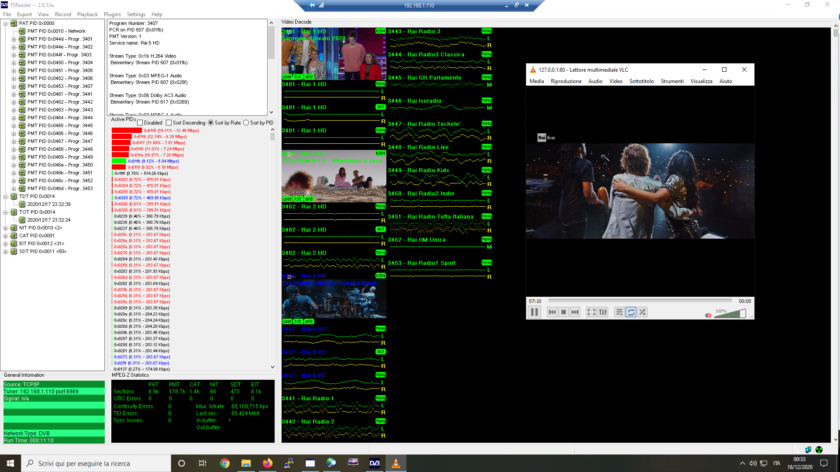Enable VLC shuffle playback
Screen dimensions: 840x472
642,312
